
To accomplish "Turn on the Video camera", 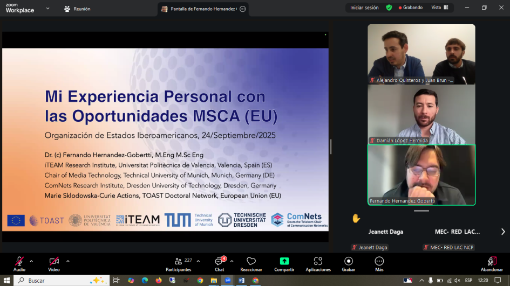I will point(54,262).
